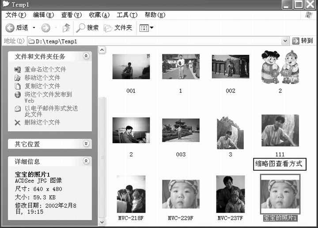The width and height of the screenshot is (318, 228).
Task: Click the publish to Web globe icon
Action: [x=17, y=95]
